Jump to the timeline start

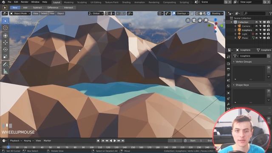tap(103, 141)
